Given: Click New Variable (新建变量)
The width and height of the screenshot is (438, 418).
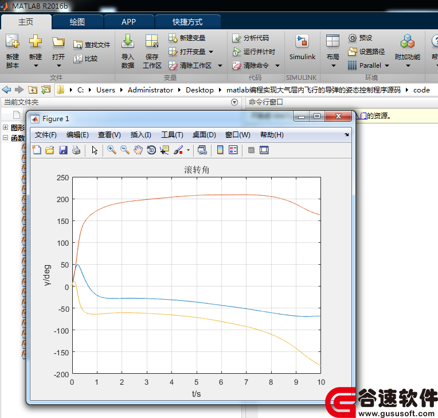Looking at the screenshot, I should 187,38.
